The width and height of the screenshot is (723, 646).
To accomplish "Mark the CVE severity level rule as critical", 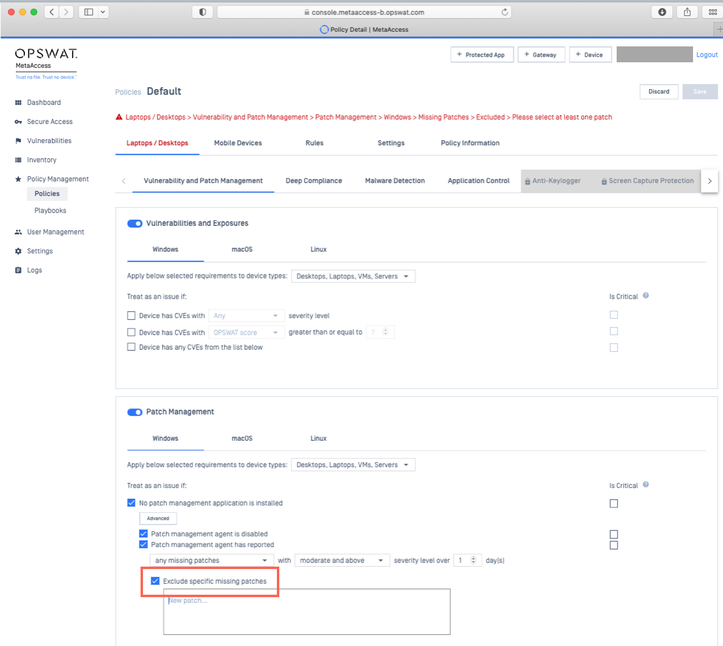I will [614, 314].
